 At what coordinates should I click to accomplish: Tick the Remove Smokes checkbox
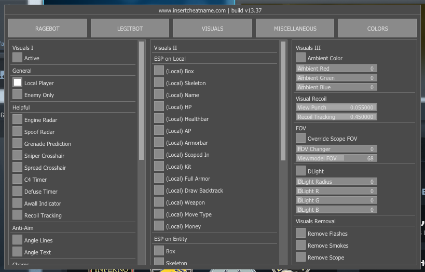click(301, 245)
